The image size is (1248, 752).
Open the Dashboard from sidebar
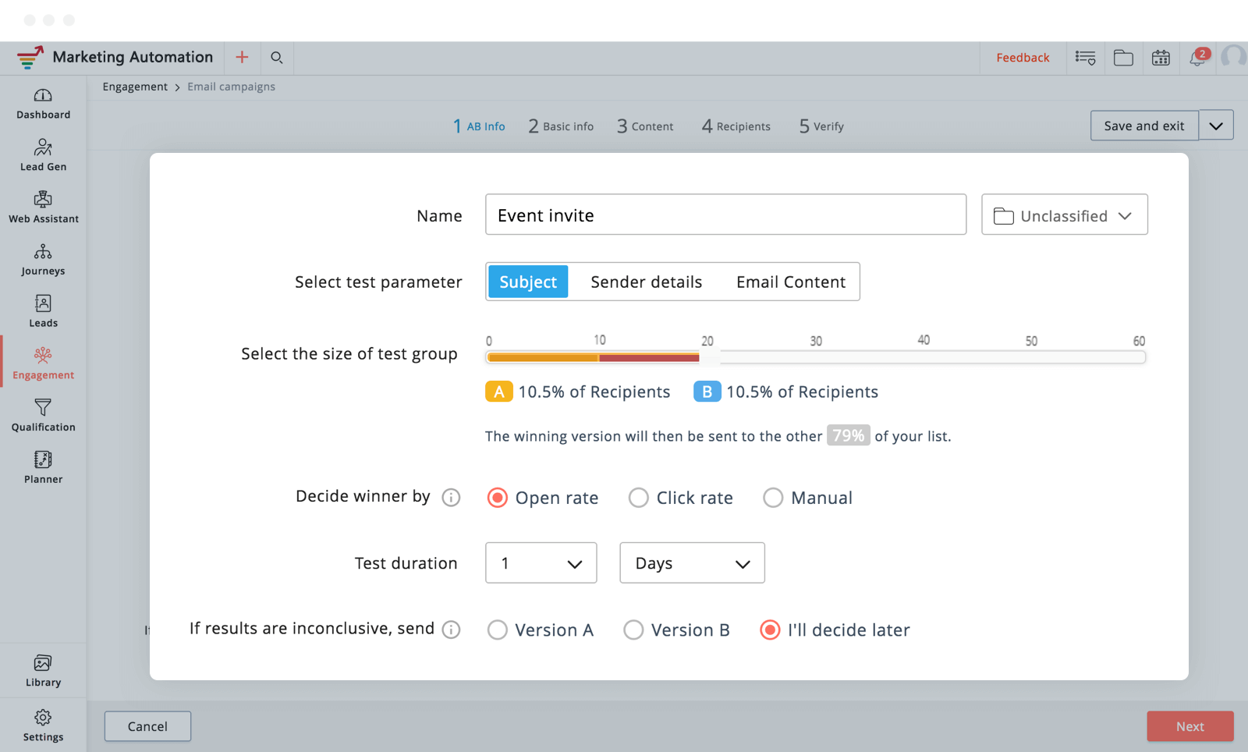click(43, 104)
